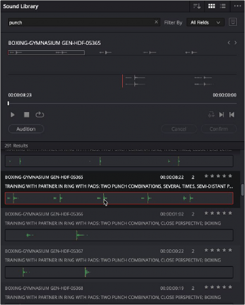Image resolution: width=245 pixels, height=305 pixels.
Task: Click the 291 Results count label
Action: point(16,145)
